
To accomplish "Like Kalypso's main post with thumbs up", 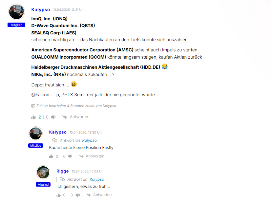I will pyautogui.click(x=33, y=117).
